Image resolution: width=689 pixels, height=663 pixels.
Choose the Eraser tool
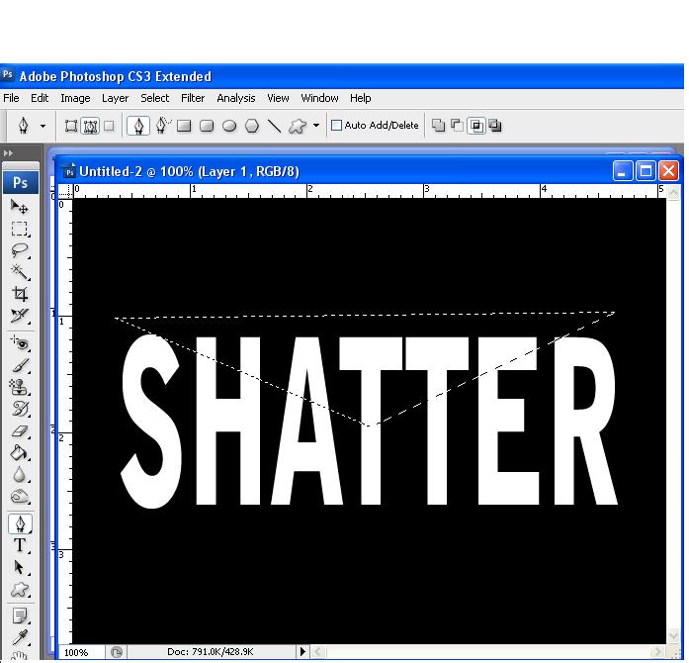click(x=19, y=431)
